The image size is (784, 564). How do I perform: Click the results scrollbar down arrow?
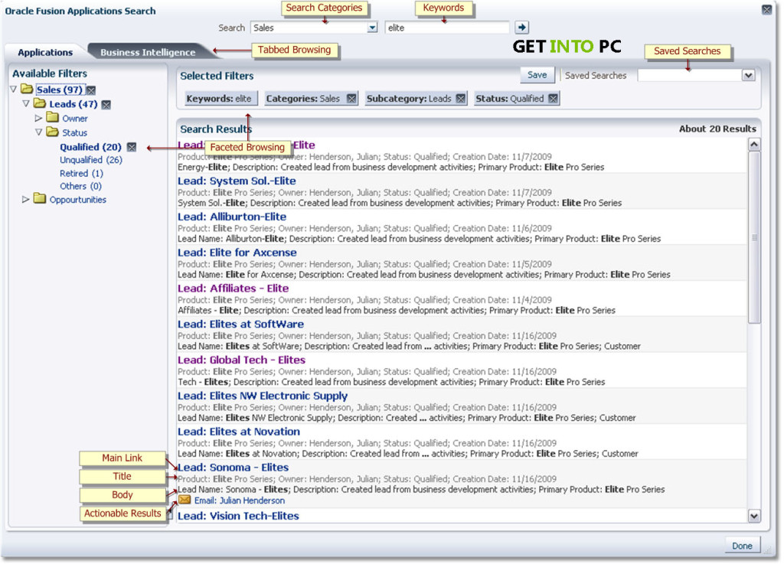tap(754, 516)
